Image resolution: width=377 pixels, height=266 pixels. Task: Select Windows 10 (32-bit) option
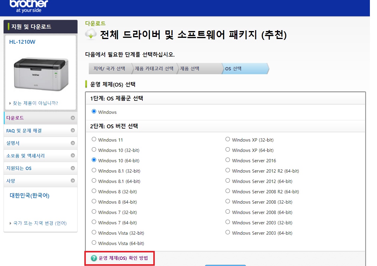[94, 150]
